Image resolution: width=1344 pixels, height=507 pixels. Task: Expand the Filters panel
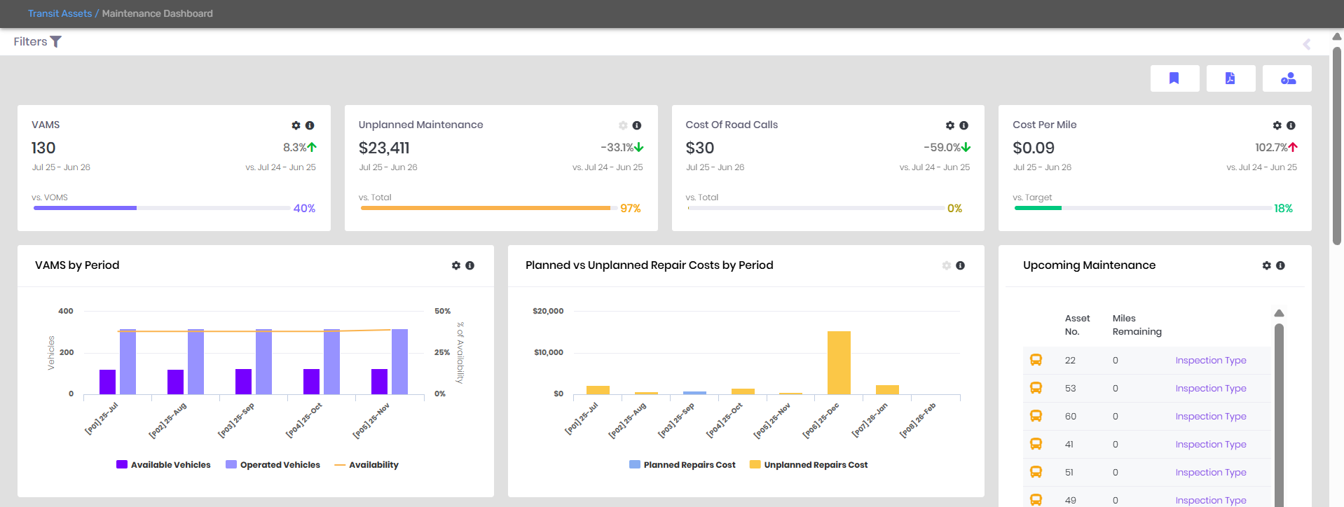tap(38, 42)
